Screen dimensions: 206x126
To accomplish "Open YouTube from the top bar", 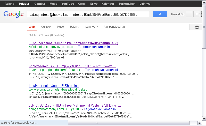I will tap(68, 4).
